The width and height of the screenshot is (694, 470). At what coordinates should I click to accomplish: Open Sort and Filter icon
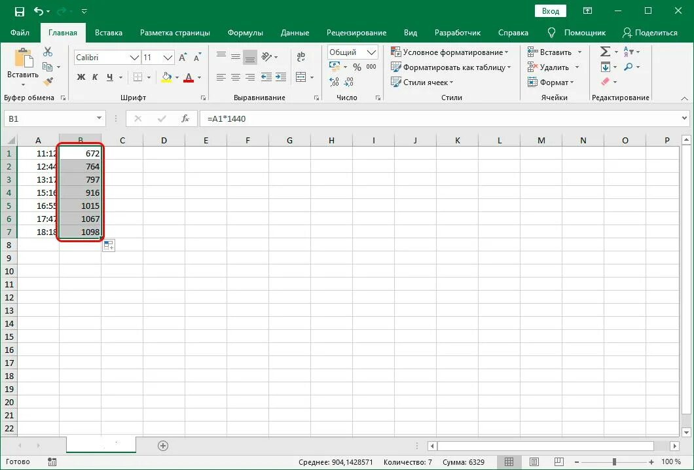(629, 52)
